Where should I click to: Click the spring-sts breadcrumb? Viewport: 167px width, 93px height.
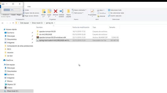pyautogui.click(x=49, y=23)
